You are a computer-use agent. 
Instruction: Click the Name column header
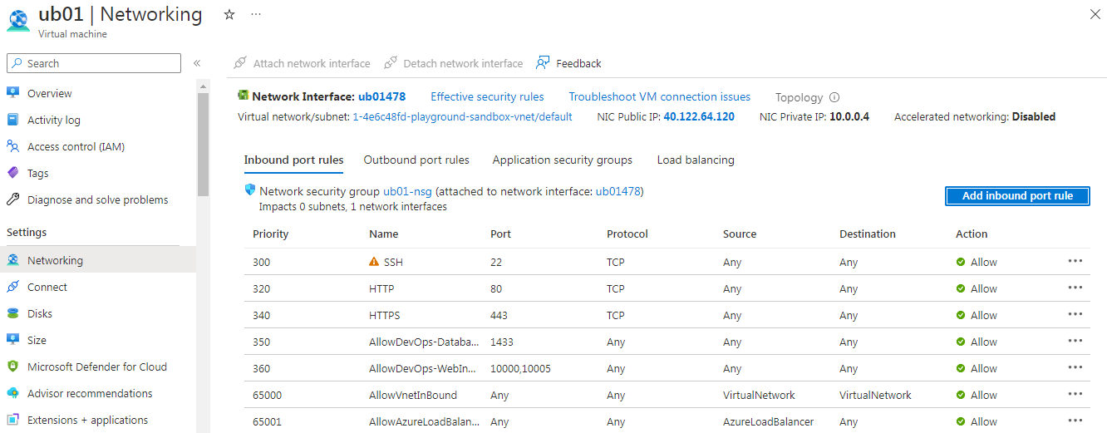(x=384, y=234)
